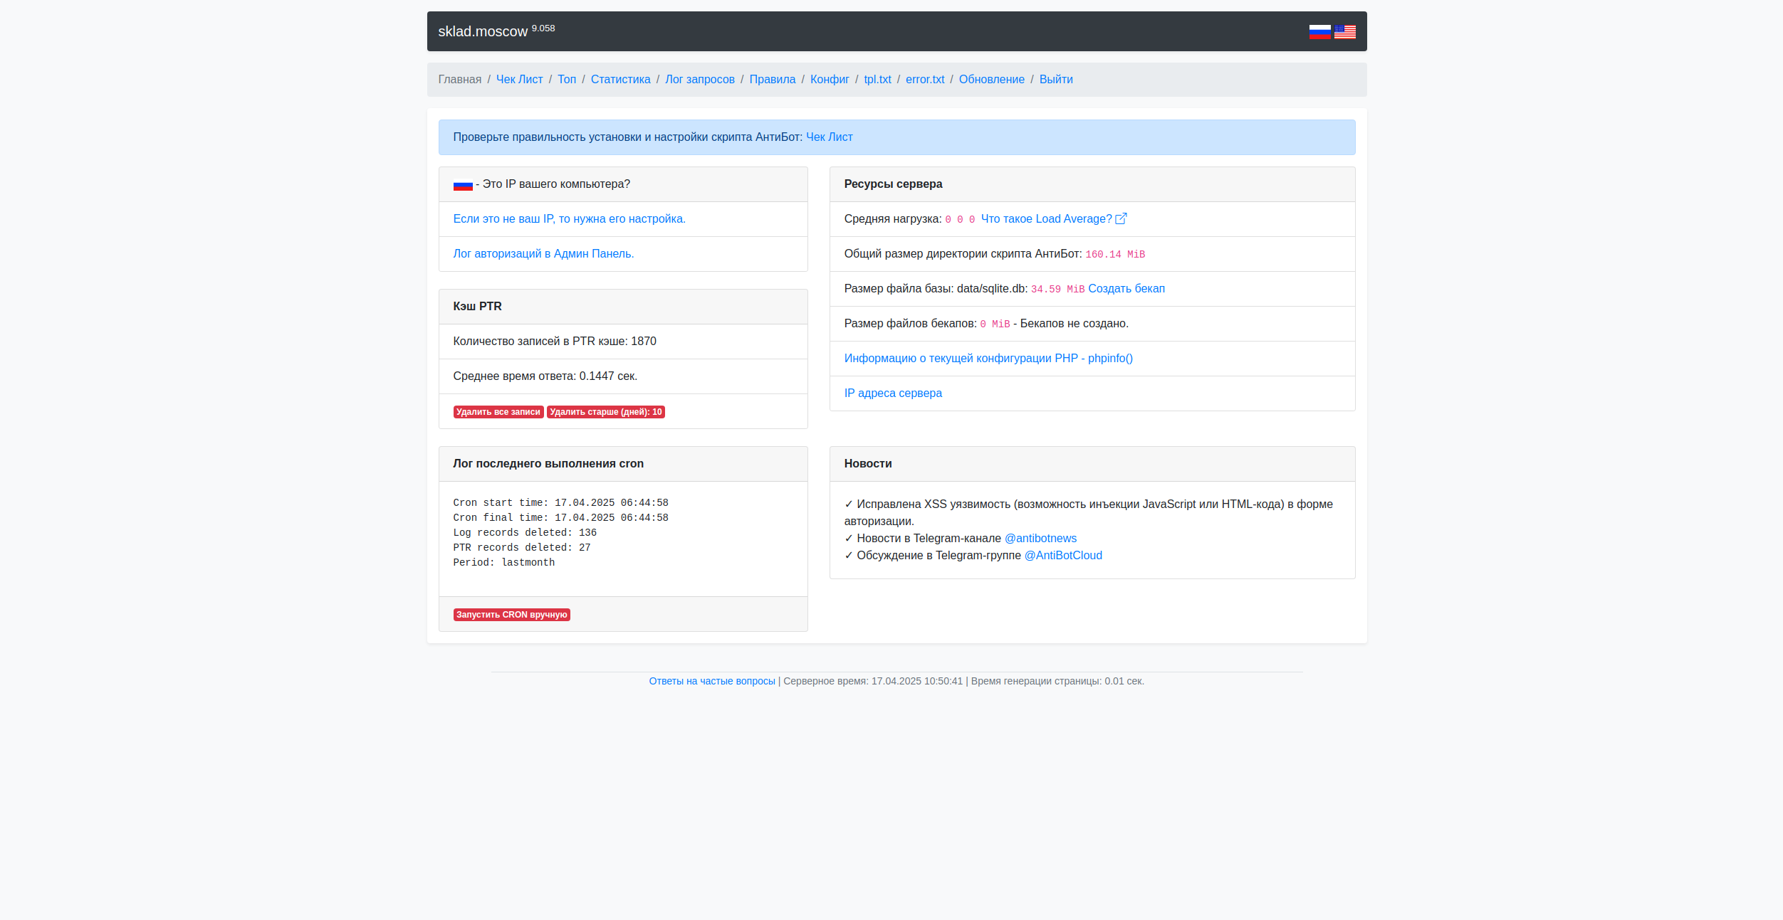The width and height of the screenshot is (1783, 920).
Task: Switch language using the US flag icon
Action: click(x=1344, y=32)
